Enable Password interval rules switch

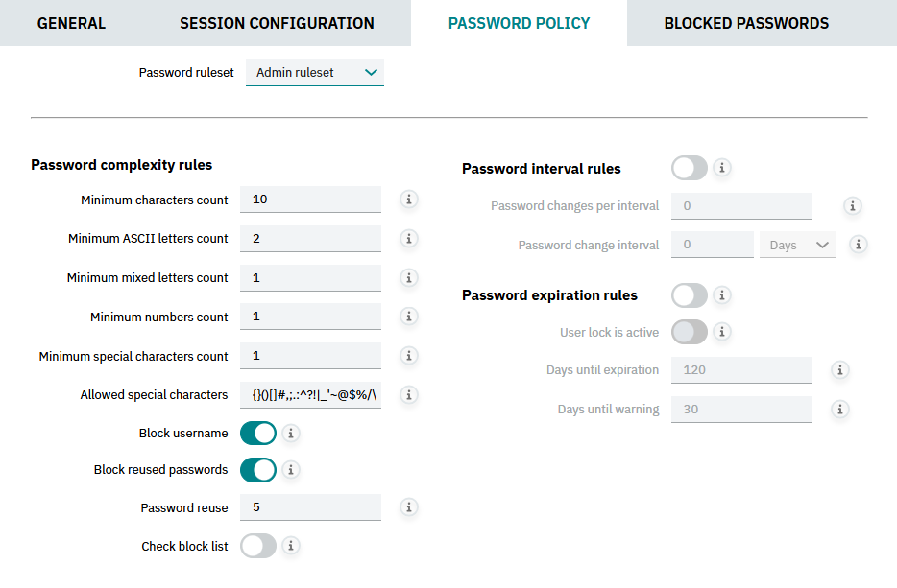690,168
